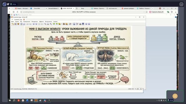Viewport: 186px width, 104px height.
Task: Click the browser profile avatar
Action: [x=160, y=8]
